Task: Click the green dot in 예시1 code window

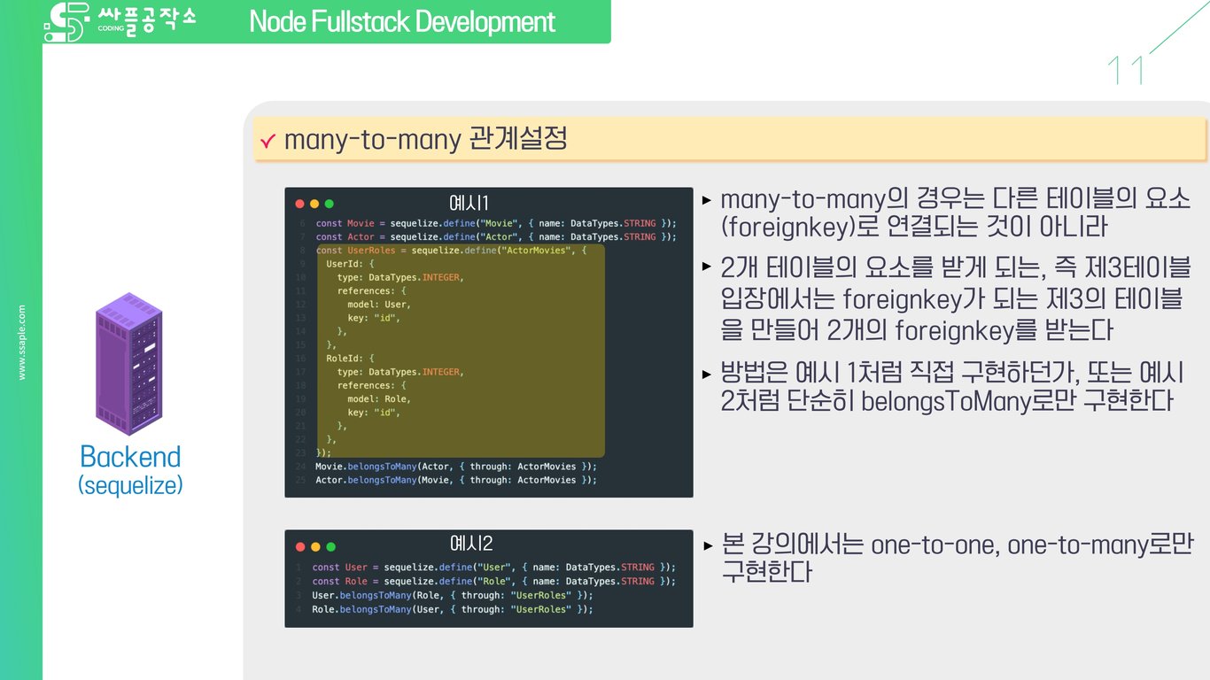Action: point(330,204)
